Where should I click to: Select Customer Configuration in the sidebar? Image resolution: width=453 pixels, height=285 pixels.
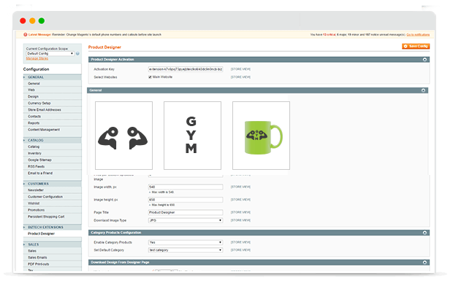pyautogui.click(x=45, y=197)
